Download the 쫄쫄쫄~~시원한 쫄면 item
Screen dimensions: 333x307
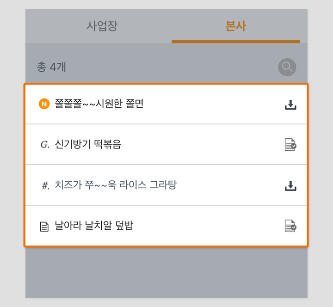(290, 104)
